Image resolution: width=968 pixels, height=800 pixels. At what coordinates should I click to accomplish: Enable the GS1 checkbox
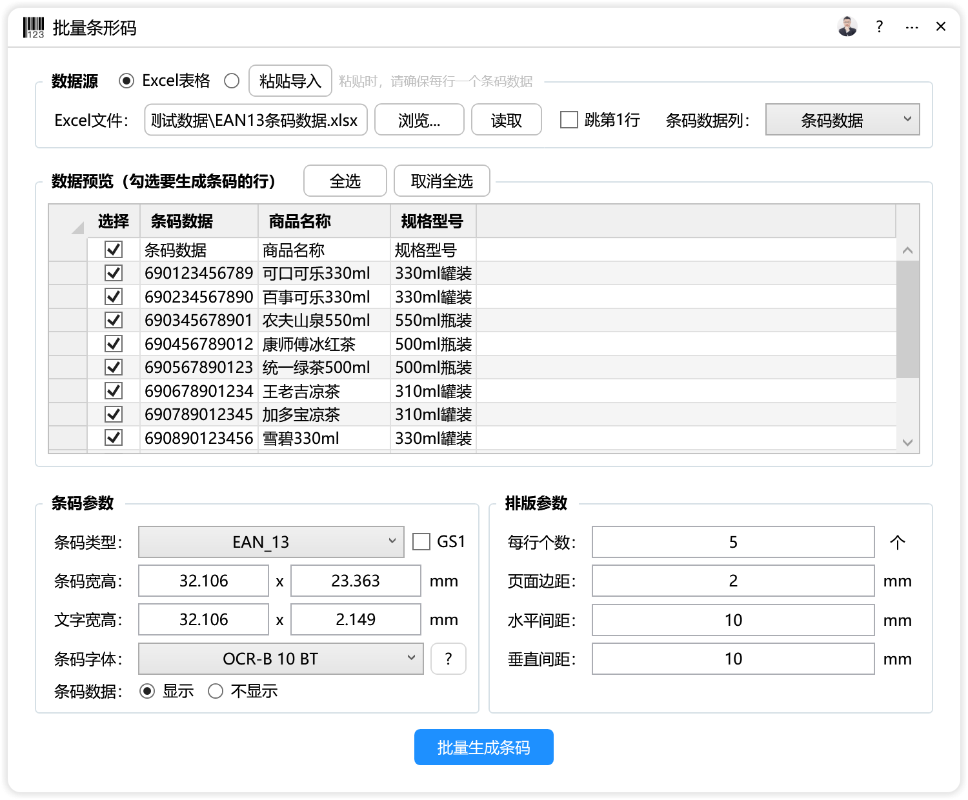point(421,542)
